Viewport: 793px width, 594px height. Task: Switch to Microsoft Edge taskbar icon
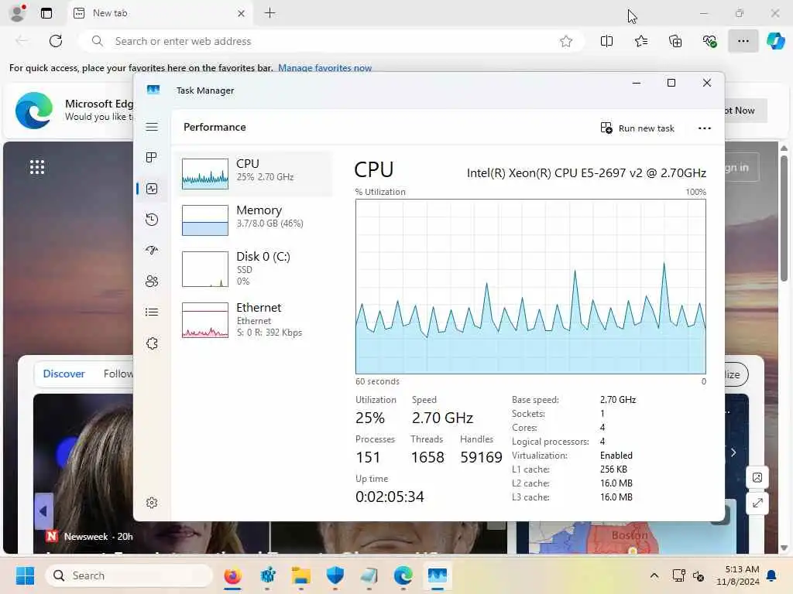tap(403, 575)
